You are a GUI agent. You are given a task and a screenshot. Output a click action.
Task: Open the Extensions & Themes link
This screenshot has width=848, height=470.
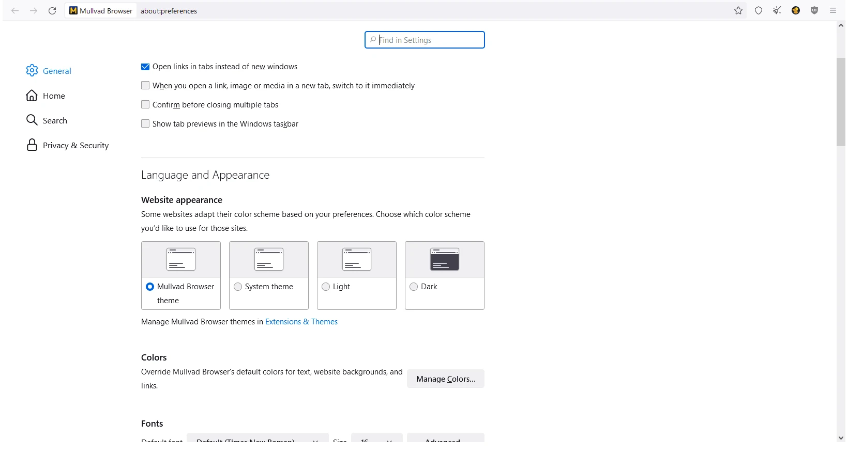pos(301,322)
